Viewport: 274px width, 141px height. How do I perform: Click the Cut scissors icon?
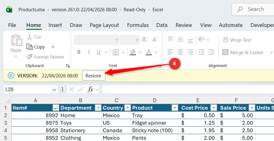click(29, 37)
